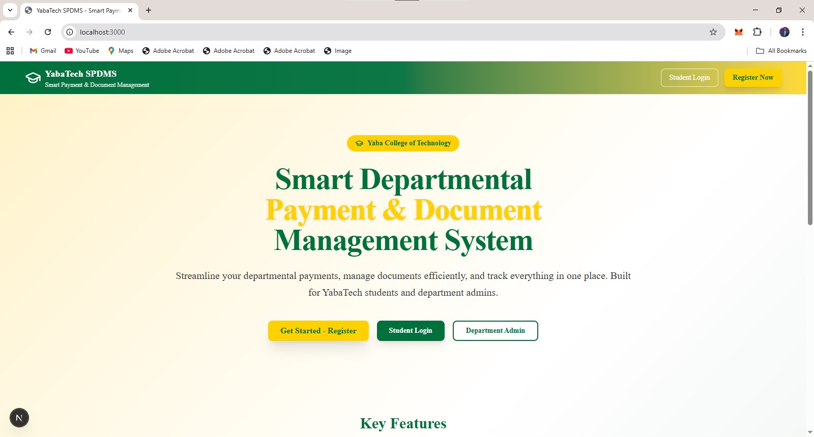This screenshot has width=814, height=437.
Task: Open the third Adobe Acrobat bookmark
Action: pyautogui.click(x=289, y=51)
